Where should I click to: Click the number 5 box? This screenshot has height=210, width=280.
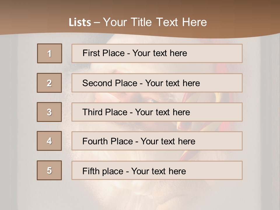coord(49,170)
